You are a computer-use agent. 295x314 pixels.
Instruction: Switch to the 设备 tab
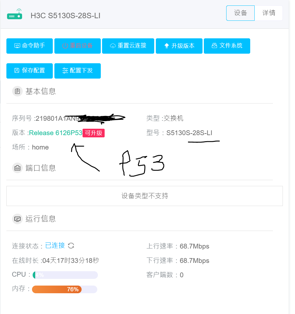(x=240, y=13)
